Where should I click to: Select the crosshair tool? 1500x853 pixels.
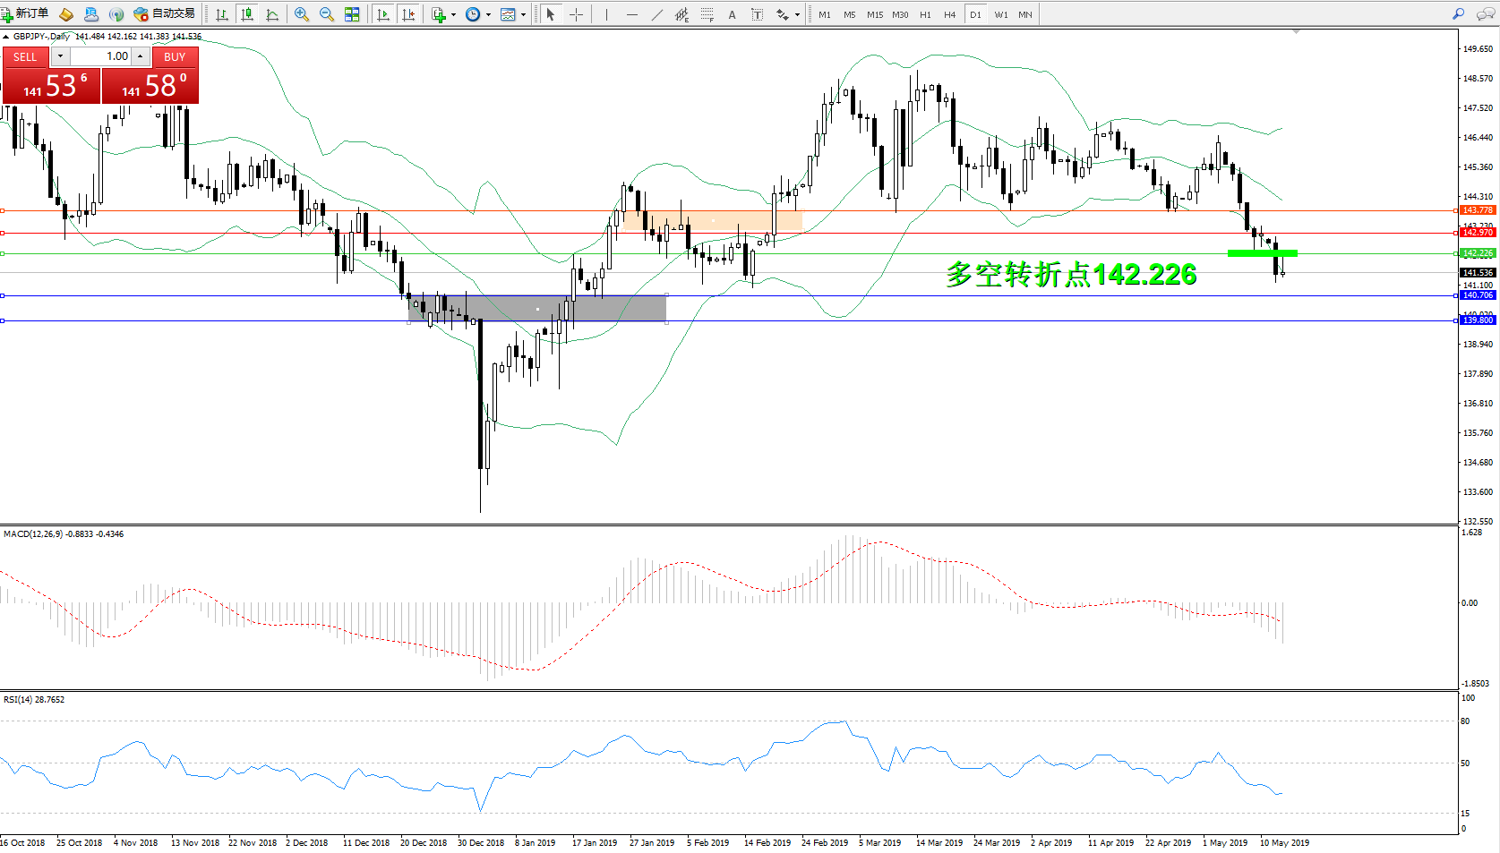(576, 14)
